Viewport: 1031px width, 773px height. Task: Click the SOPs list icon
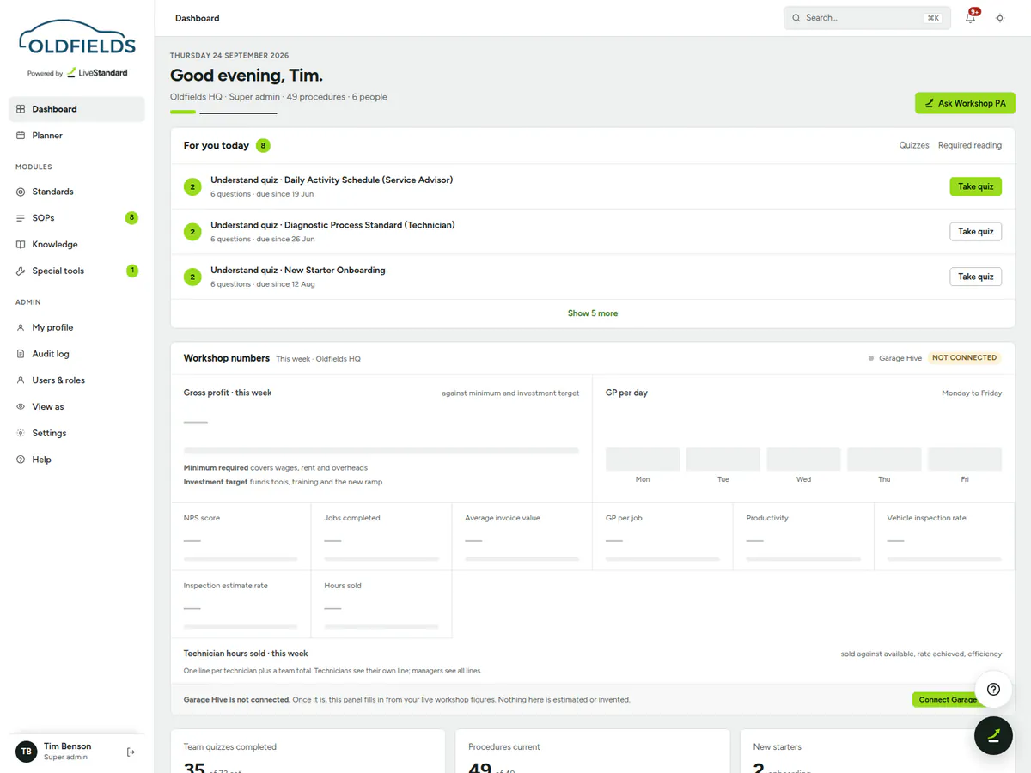point(21,218)
